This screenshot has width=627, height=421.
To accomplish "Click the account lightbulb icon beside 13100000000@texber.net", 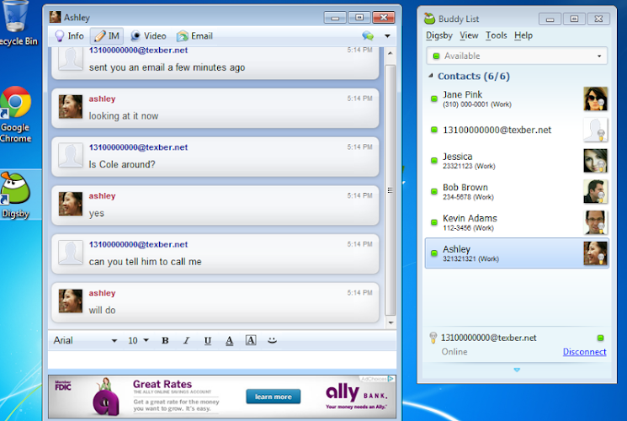I will coord(433,338).
